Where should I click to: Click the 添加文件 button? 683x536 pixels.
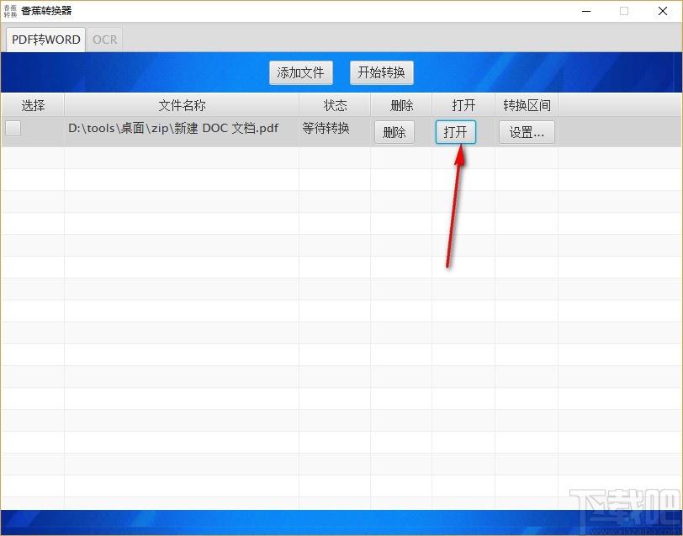(300, 72)
